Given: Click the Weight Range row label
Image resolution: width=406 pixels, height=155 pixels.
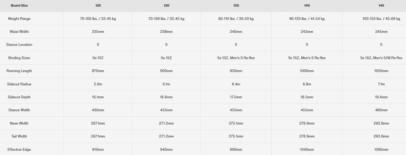Looking at the screenshot, I should coord(19,19).
